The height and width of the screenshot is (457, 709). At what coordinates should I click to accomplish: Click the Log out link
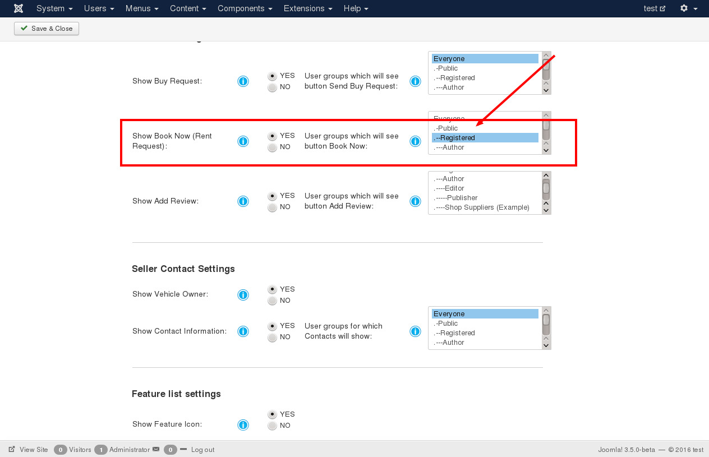pyautogui.click(x=202, y=450)
